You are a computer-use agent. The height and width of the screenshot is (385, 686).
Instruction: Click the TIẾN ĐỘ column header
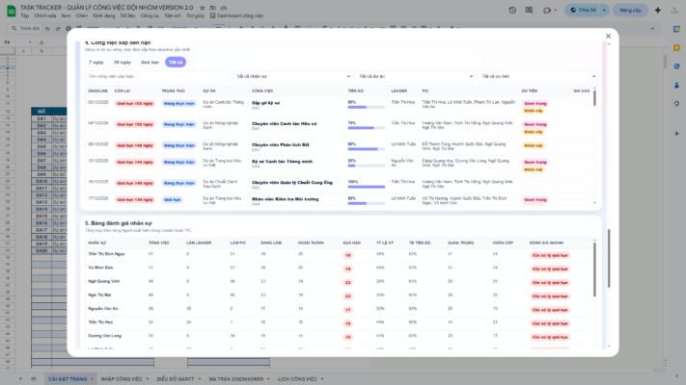(355, 90)
